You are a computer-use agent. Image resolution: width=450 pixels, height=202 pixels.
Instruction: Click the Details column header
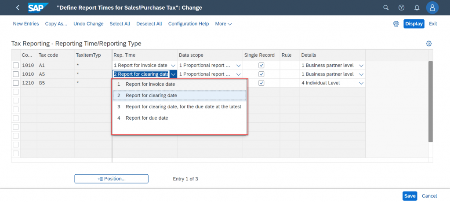click(332, 55)
